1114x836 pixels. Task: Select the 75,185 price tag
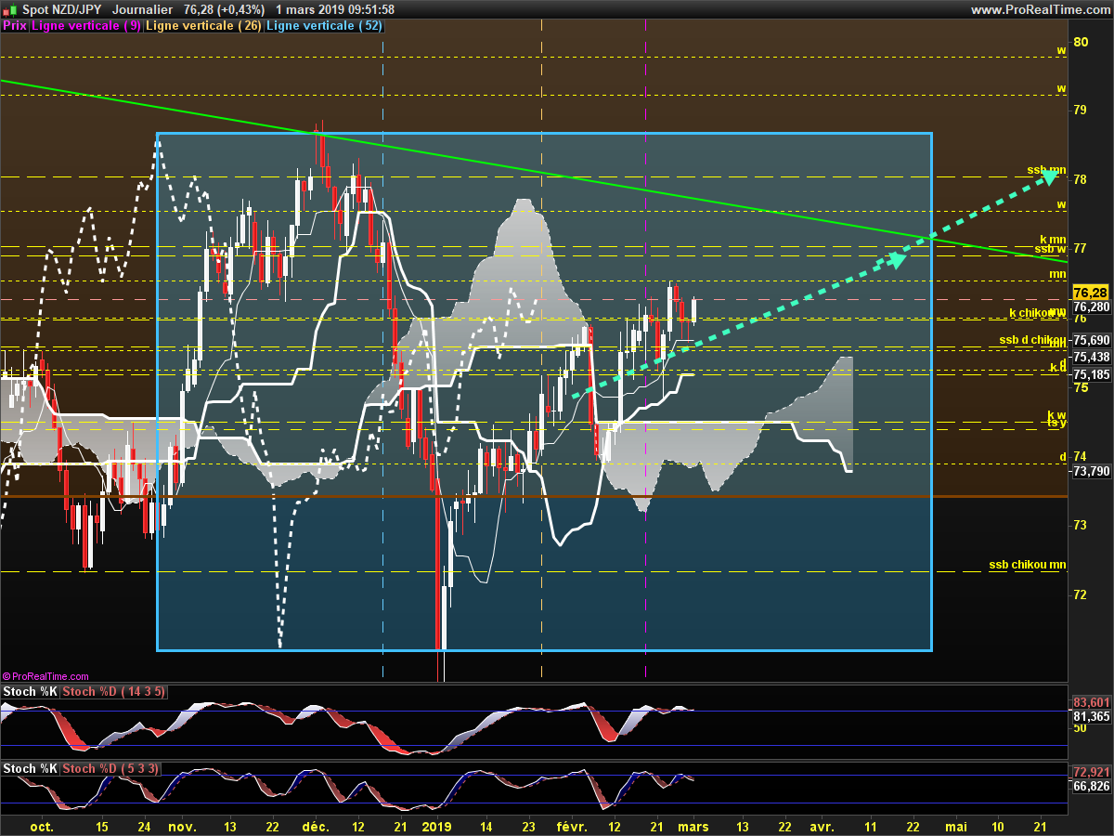pos(1092,374)
